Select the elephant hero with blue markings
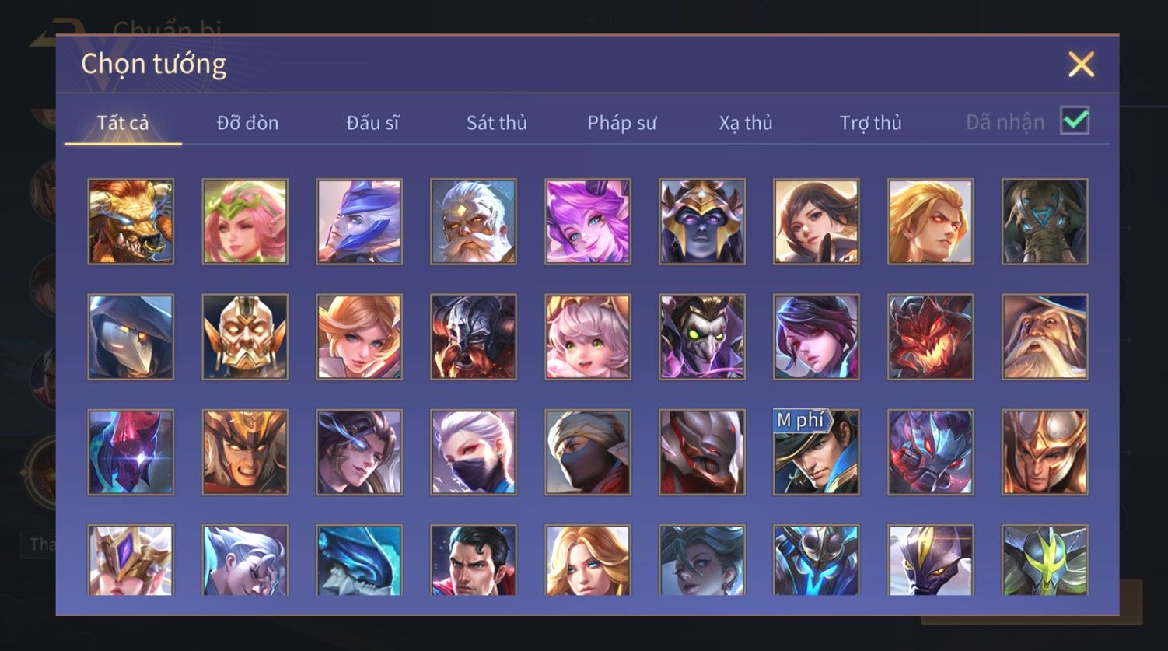 pyautogui.click(x=1045, y=222)
